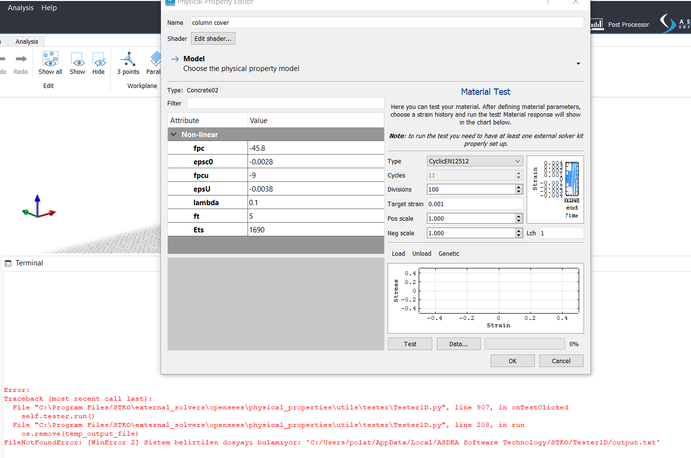This screenshot has width=691, height=458.
Task: Click the strain history thumbnail chart
Action: pos(555,190)
